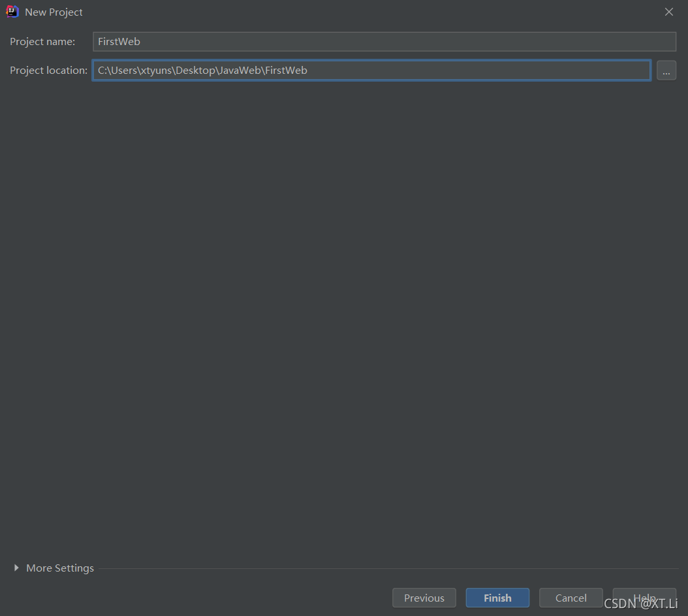688x616 pixels.
Task: Click Finish to create the project
Action: pyautogui.click(x=497, y=598)
